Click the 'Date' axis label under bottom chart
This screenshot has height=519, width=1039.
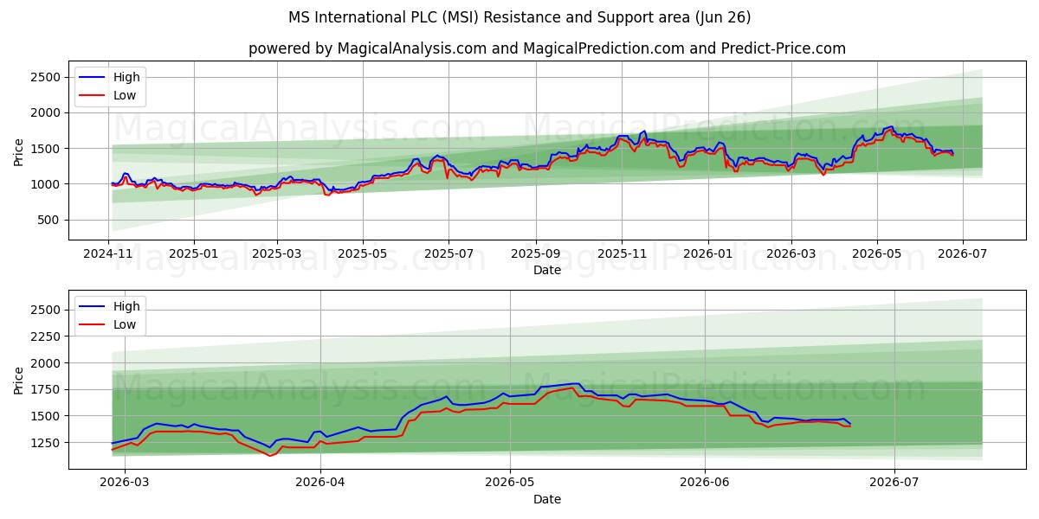(x=547, y=499)
